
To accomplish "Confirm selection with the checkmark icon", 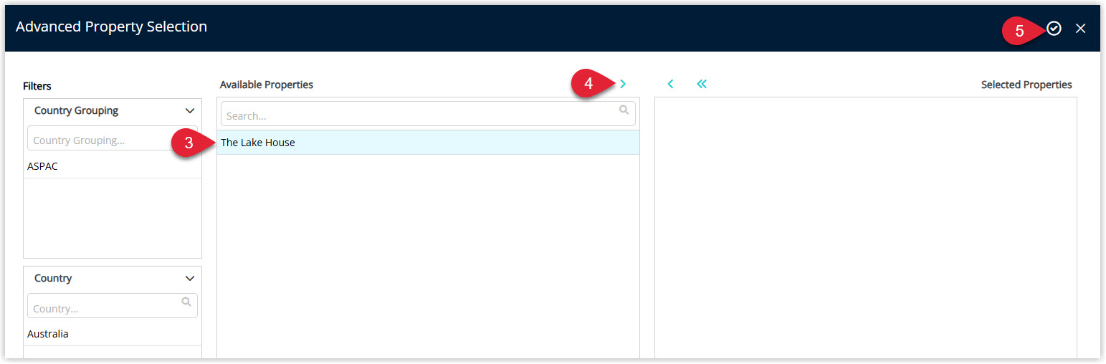I will coord(1054,28).
